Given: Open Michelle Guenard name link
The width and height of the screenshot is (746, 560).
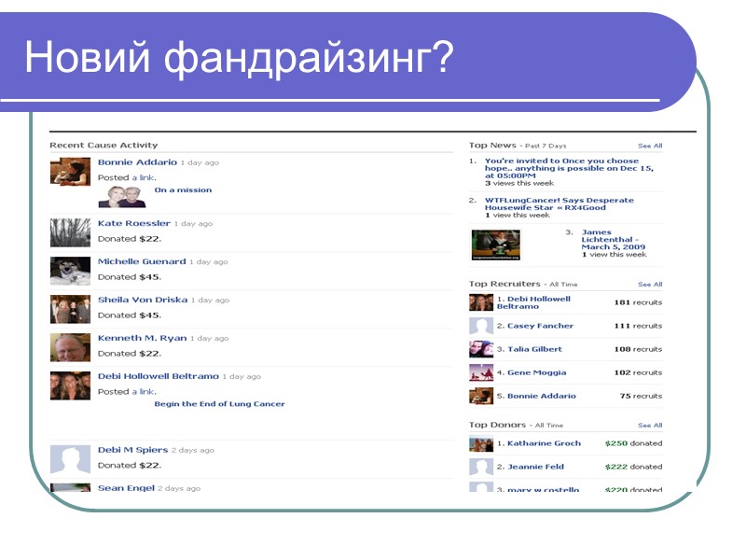Looking at the screenshot, I should pyautogui.click(x=142, y=261).
